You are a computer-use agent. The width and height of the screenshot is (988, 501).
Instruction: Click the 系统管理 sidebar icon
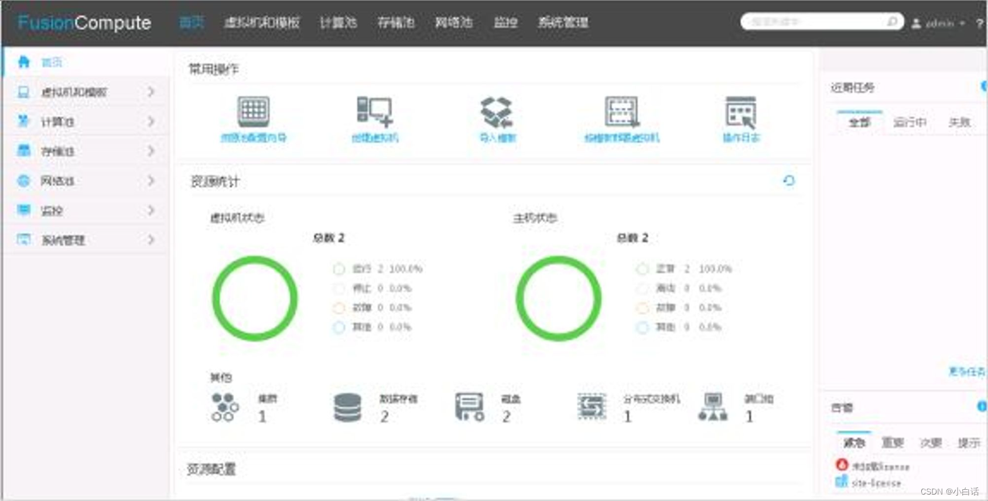point(23,239)
